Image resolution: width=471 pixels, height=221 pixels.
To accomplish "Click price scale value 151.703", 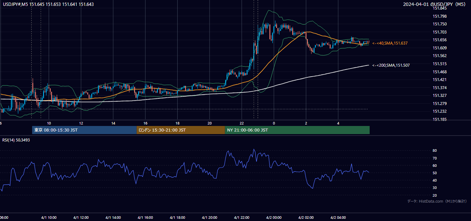I will tap(439, 32).
